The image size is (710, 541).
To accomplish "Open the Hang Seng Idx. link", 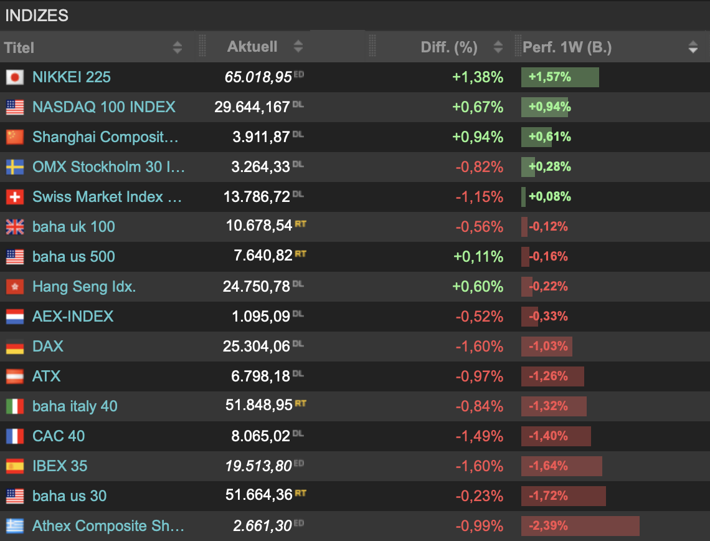I will click(84, 286).
